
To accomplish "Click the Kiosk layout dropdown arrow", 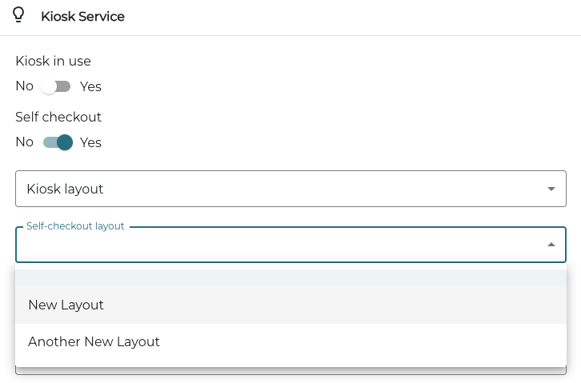I will [x=551, y=189].
